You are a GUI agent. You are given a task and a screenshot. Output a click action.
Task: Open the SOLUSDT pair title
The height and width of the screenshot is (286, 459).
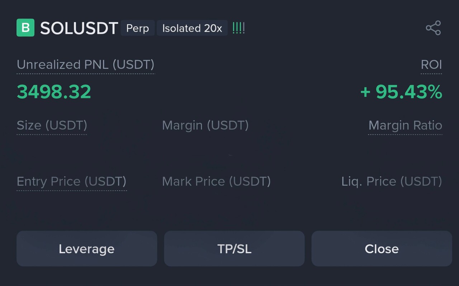(79, 28)
